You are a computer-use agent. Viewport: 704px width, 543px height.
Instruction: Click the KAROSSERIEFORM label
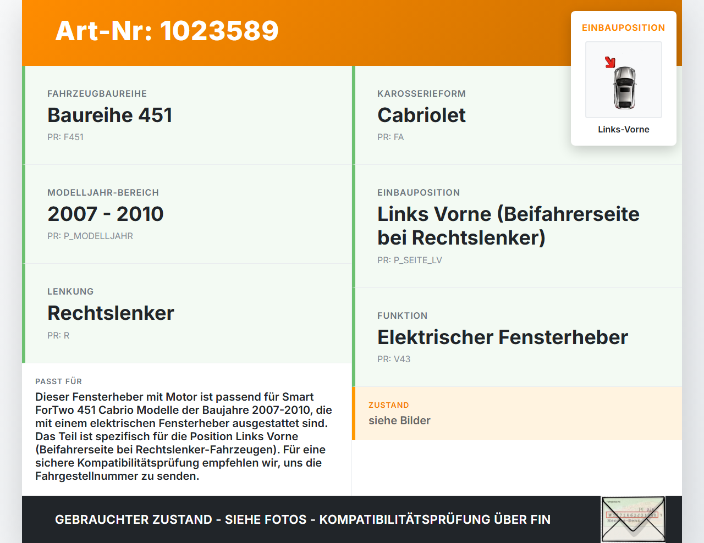click(x=421, y=93)
